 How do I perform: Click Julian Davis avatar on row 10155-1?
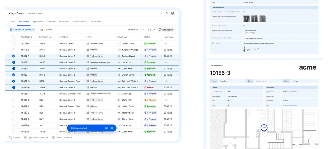click(x=119, y=43)
